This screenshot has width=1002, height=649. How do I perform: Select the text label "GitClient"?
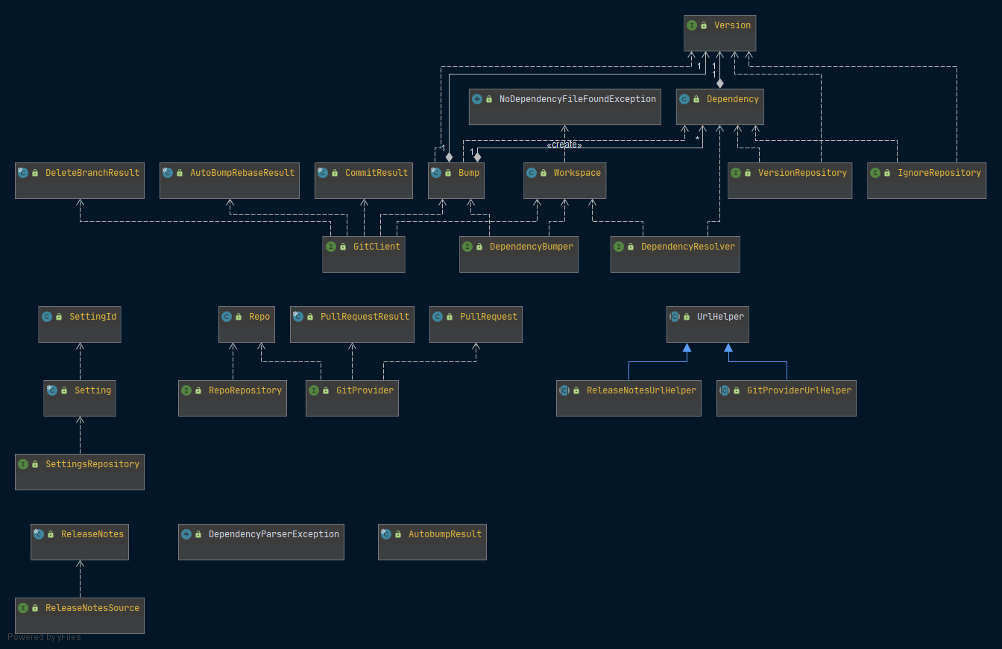(377, 247)
